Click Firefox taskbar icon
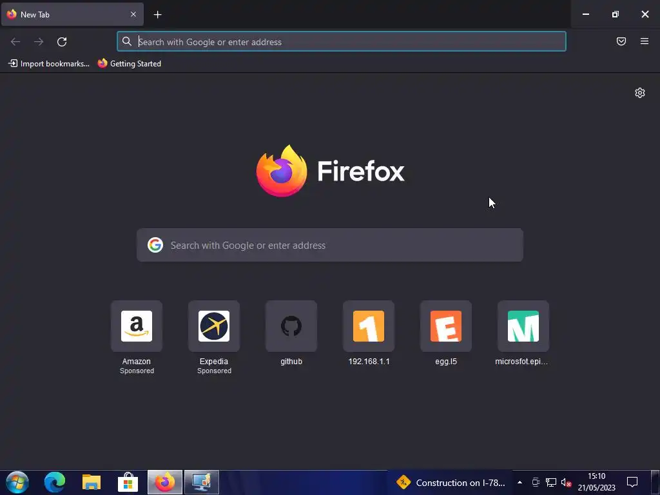This screenshot has height=495, width=660. [x=165, y=482]
